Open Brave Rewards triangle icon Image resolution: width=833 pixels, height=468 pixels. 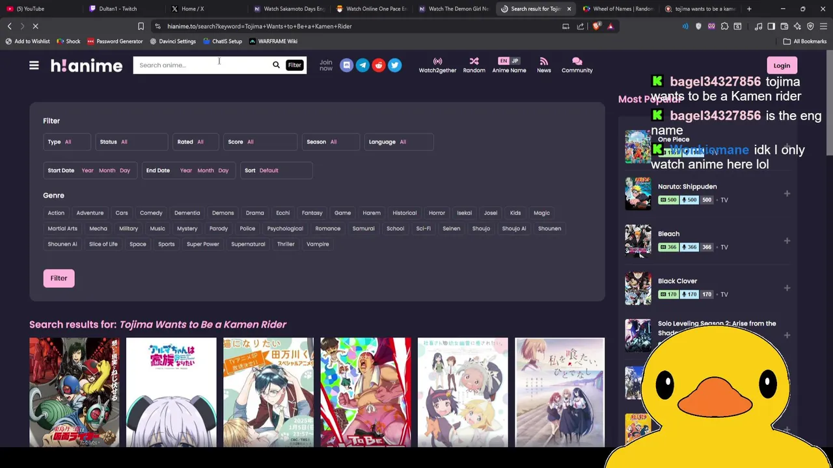pyautogui.click(x=610, y=26)
